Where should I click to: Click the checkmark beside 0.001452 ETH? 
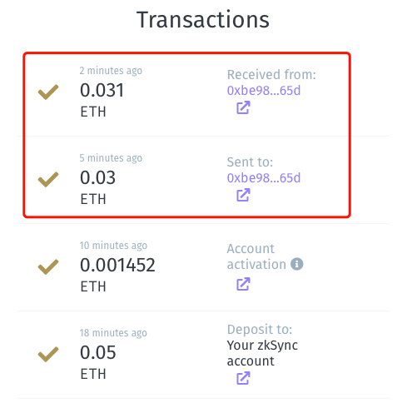point(48,266)
